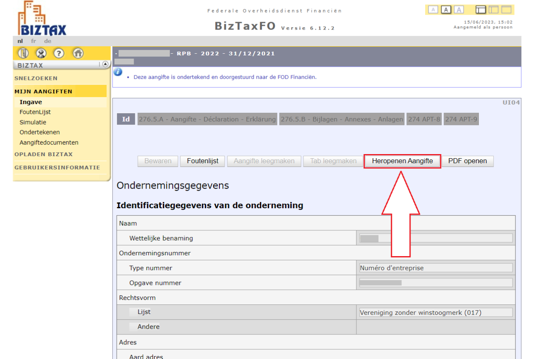Click the Type nummer field
Image resolution: width=533 pixels, height=359 pixels.
click(x=436, y=268)
